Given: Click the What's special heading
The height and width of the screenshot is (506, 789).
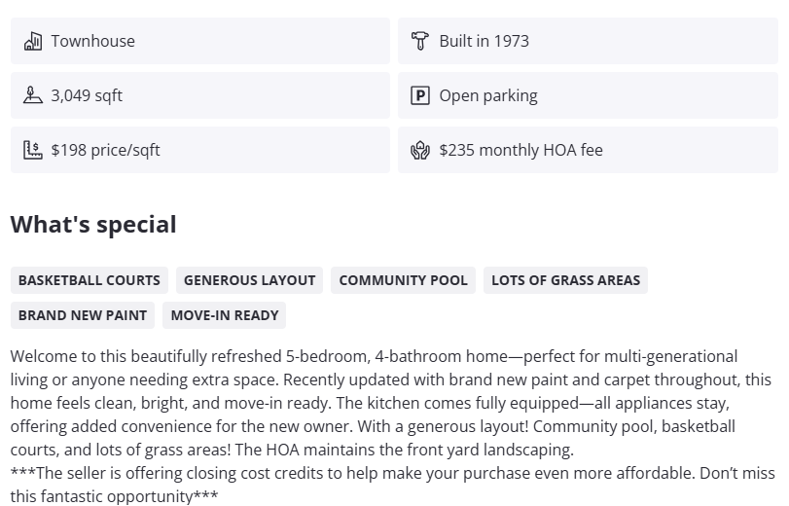Looking at the screenshot, I should [93, 224].
